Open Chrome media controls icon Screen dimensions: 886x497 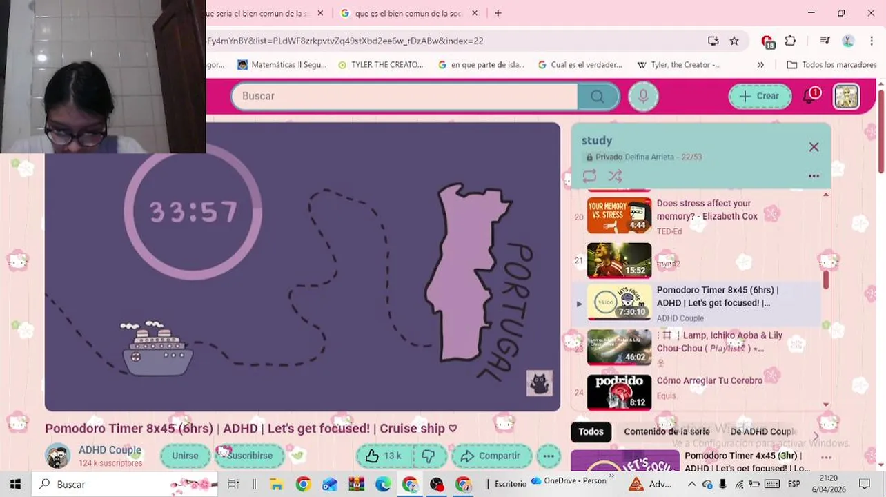pyautogui.click(x=825, y=41)
